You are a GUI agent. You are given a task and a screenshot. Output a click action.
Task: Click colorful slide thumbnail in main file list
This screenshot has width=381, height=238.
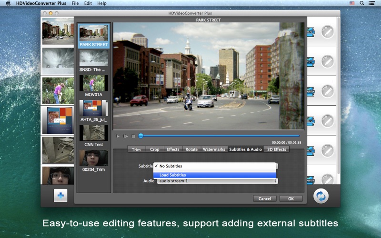click(x=58, y=120)
